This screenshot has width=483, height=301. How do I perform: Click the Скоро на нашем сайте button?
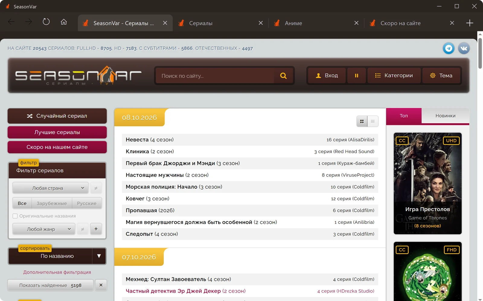pos(57,147)
